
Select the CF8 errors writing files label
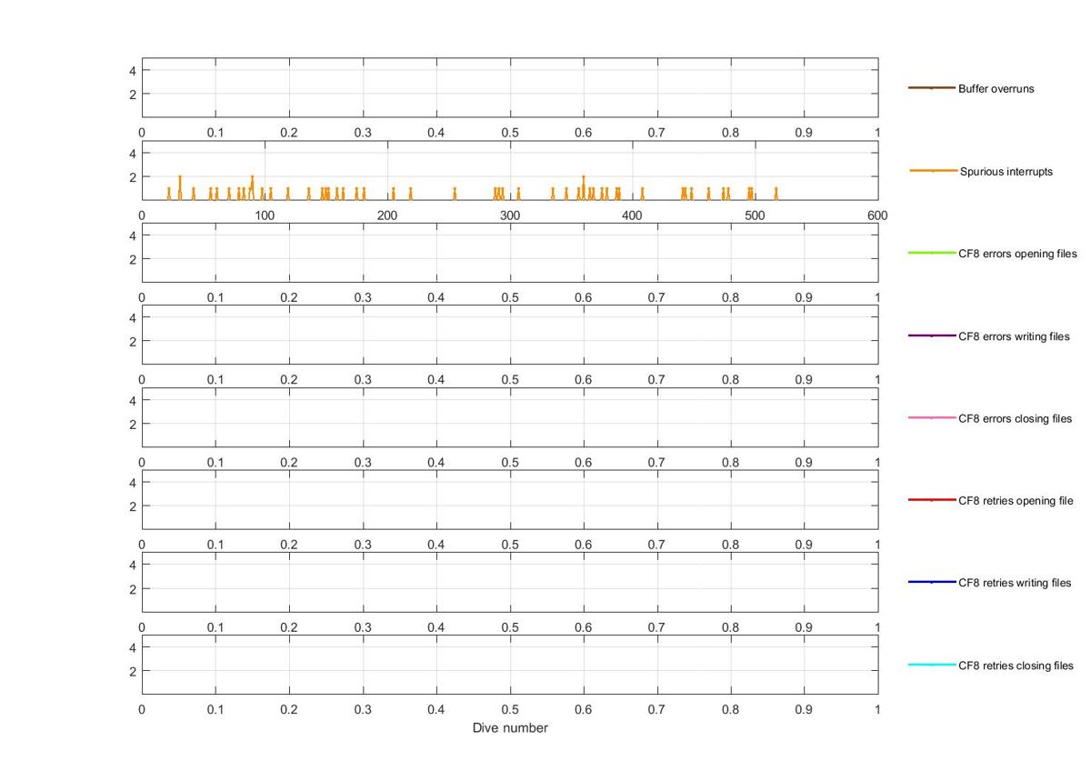(x=1014, y=336)
